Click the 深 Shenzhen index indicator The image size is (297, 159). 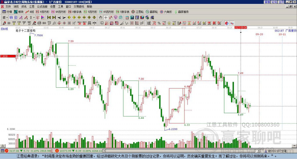pos(57,151)
